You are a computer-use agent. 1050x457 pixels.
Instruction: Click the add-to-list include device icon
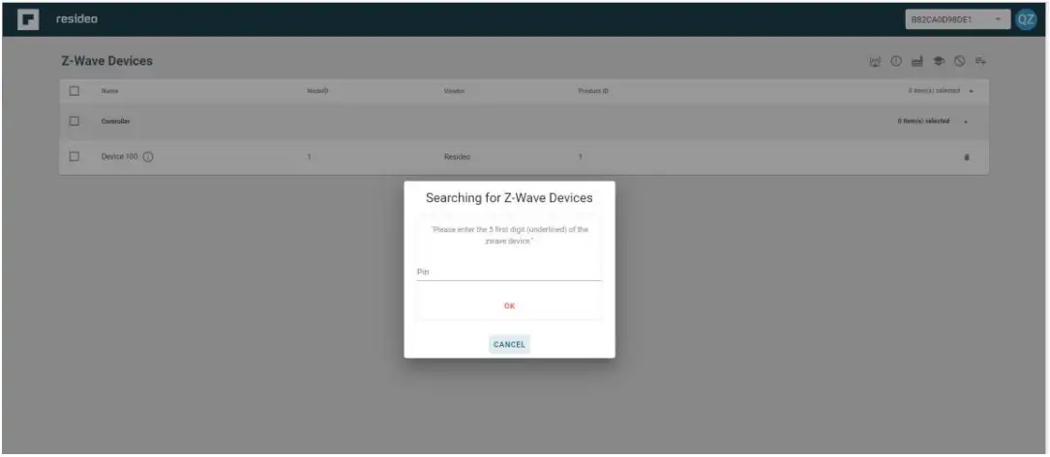tap(980, 62)
